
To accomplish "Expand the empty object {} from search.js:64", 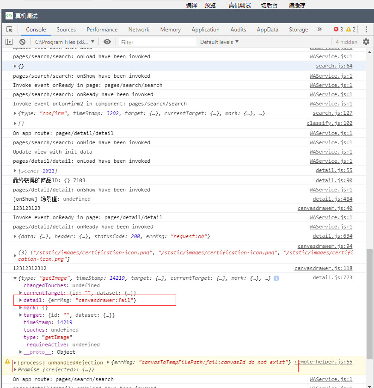I will point(15,66).
